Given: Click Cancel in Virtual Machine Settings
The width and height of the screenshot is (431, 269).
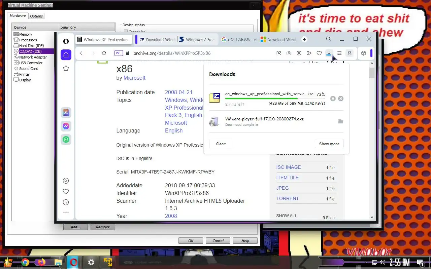Looking at the screenshot, I should tap(218, 241).
